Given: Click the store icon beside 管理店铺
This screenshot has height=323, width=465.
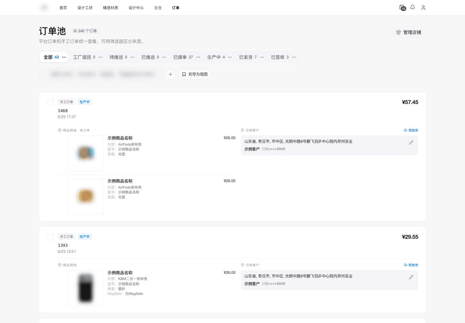Looking at the screenshot, I should [398, 32].
